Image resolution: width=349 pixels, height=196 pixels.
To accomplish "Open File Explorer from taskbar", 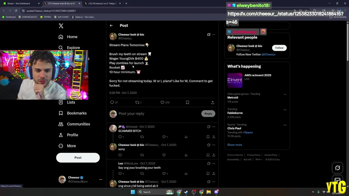I will pos(209,192).
